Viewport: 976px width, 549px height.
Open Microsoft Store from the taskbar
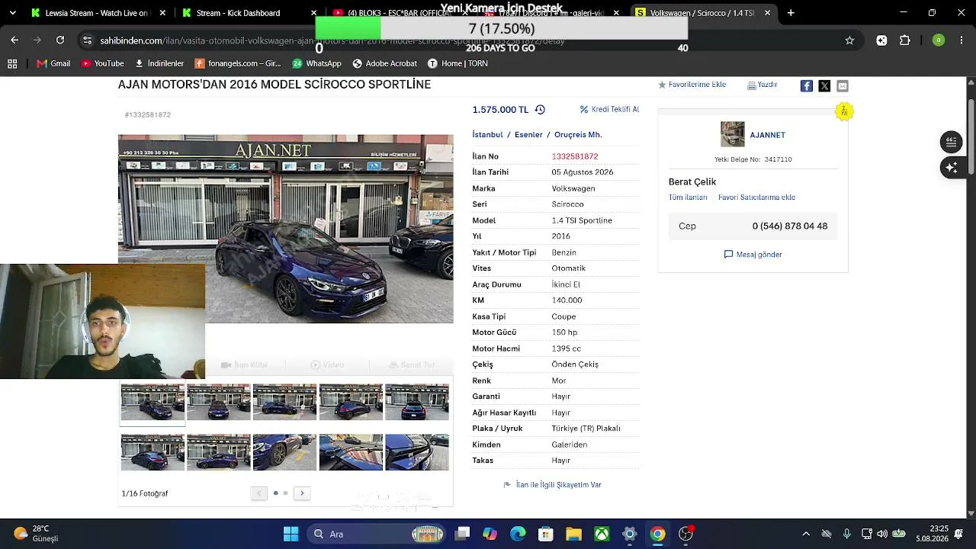click(x=545, y=534)
